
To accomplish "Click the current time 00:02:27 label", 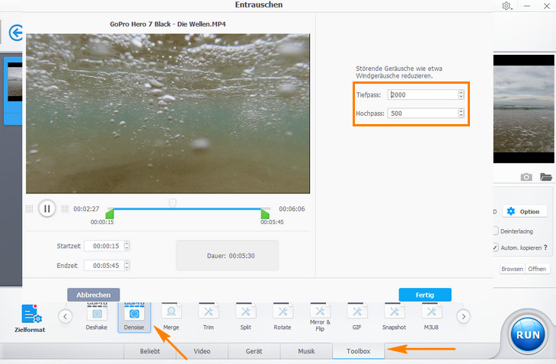I will point(86,209).
